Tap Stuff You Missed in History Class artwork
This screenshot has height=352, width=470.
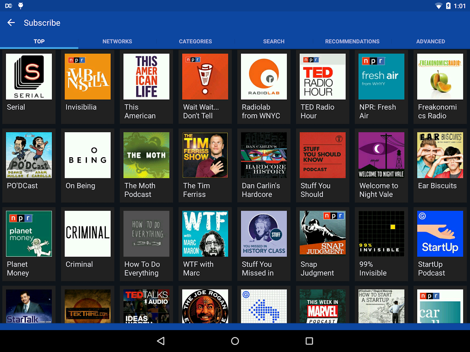[x=264, y=234]
